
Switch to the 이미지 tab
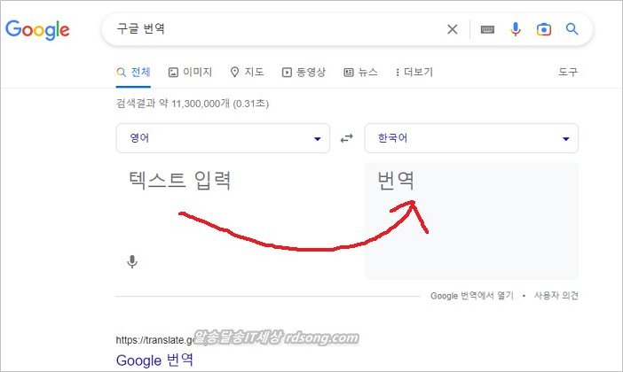coord(190,72)
